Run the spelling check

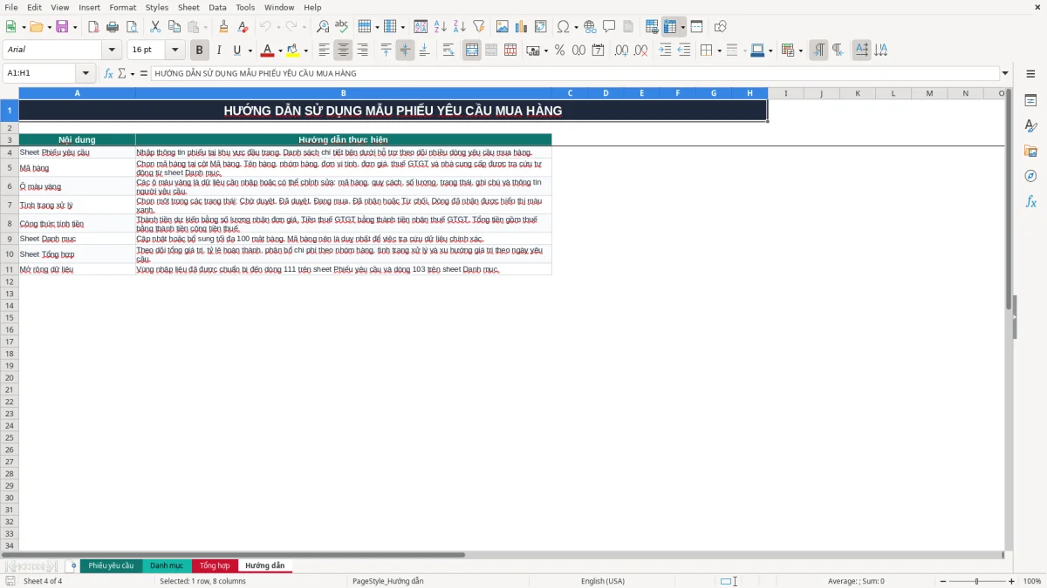tap(341, 27)
